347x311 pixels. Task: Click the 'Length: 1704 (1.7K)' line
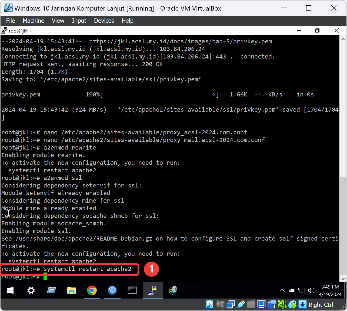coord(35,72)
